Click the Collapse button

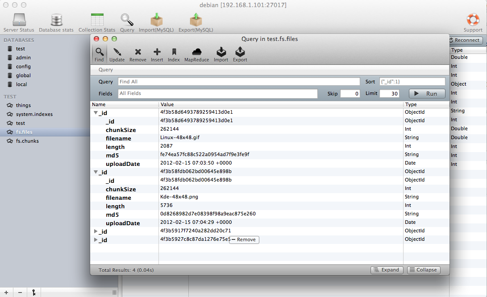pyautogui.click(x=423, y=270)
